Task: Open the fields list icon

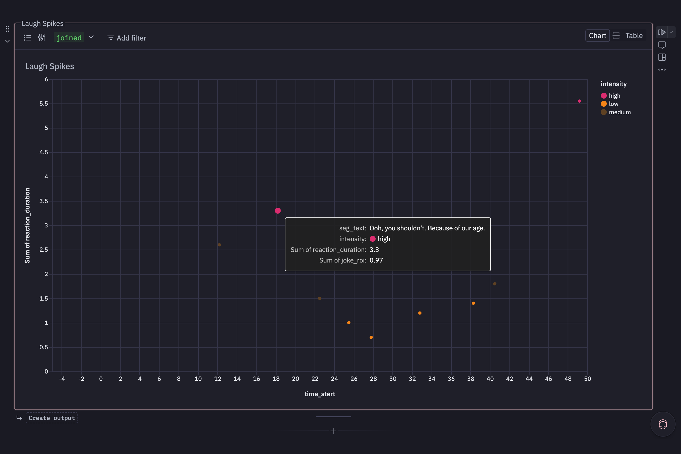Action: [27, 38]
